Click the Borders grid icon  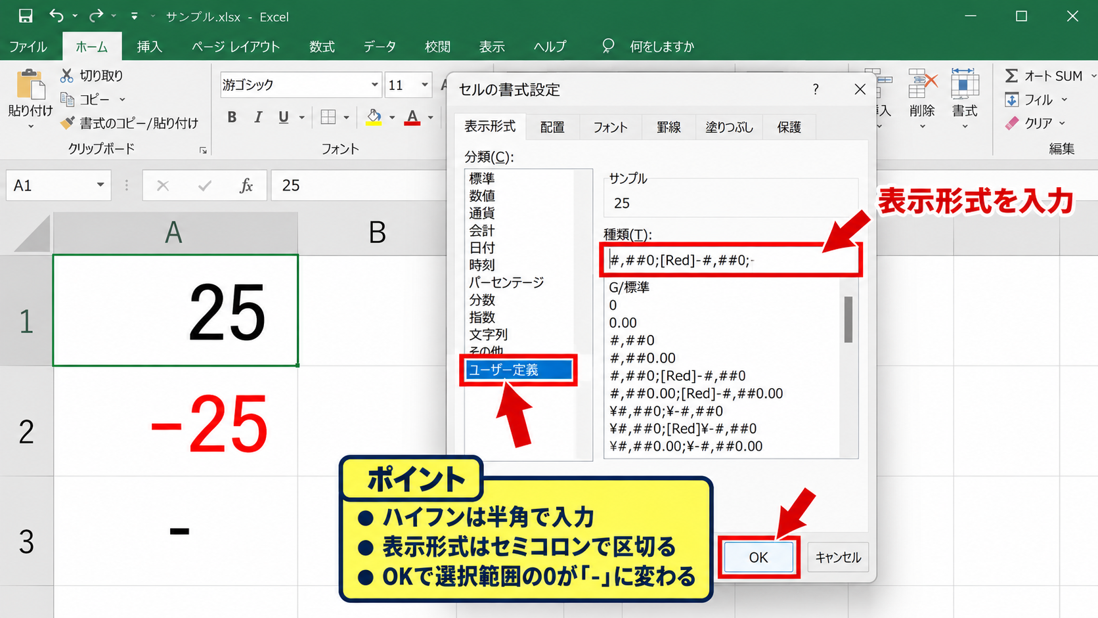(328, 118)
